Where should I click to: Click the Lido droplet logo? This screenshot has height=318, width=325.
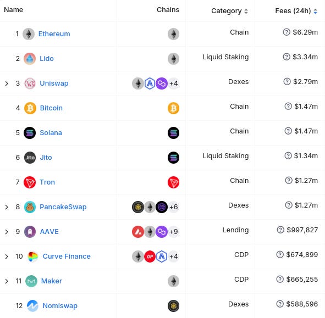point(30,59)
